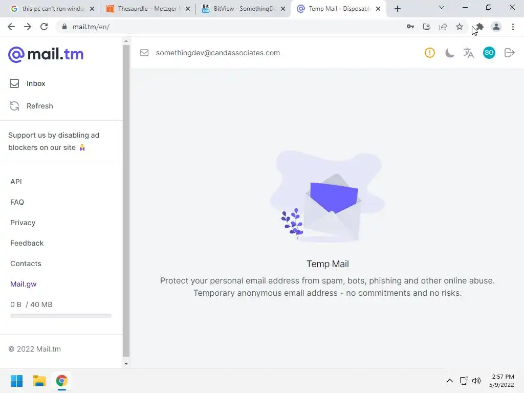524x393 pixels.
Task: Click the sidebar scrollbar up arrow
Action: click(x=126, y=41)
